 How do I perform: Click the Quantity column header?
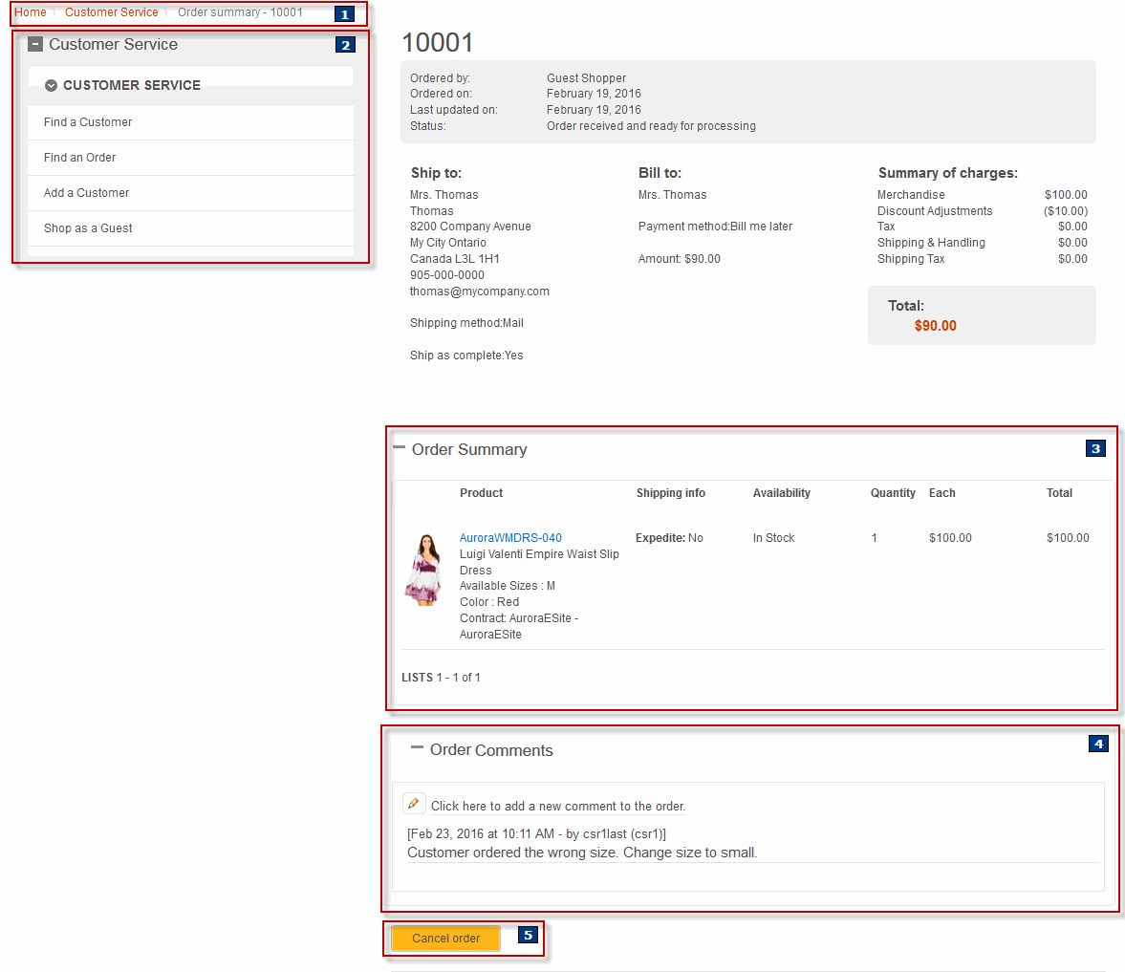(x=893, y=493)
